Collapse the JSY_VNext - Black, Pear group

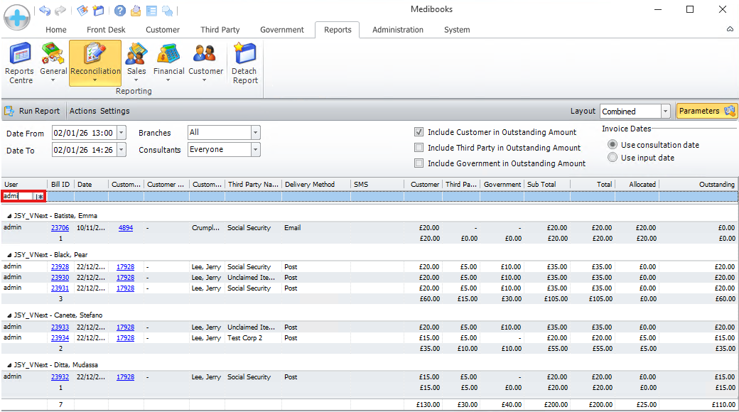9,255
